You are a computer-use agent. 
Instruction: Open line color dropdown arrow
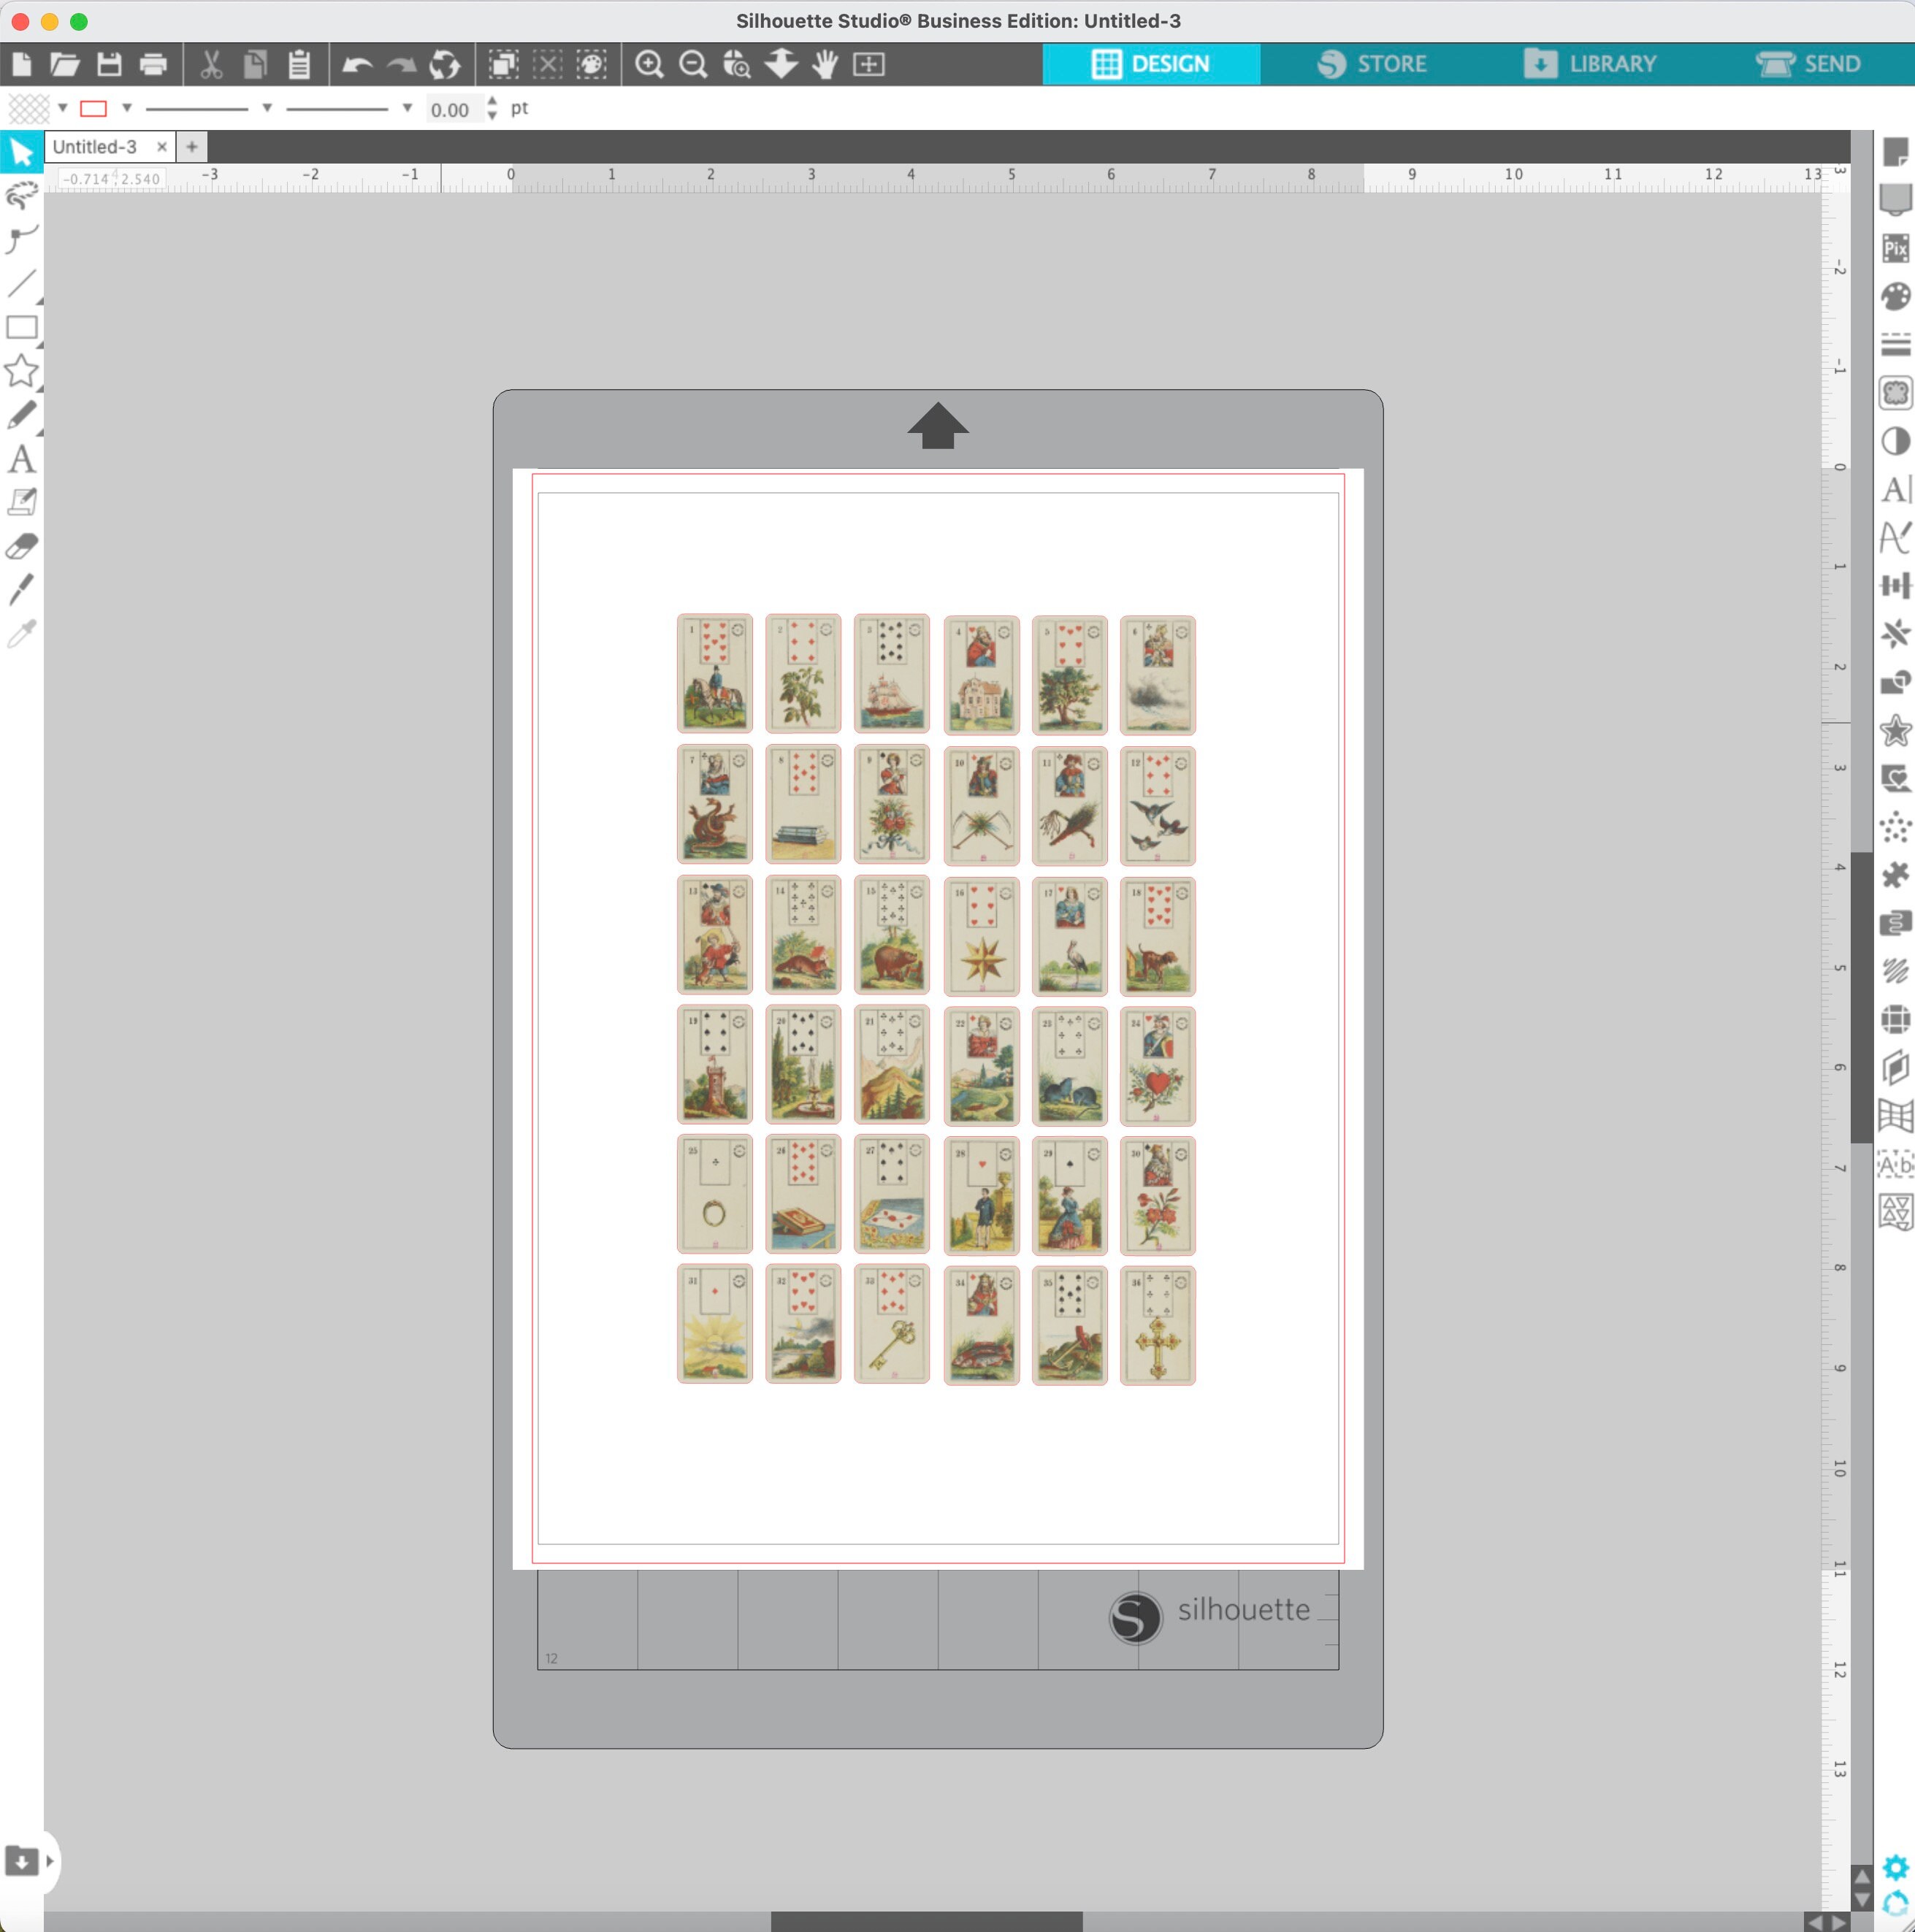pos(126,108)
